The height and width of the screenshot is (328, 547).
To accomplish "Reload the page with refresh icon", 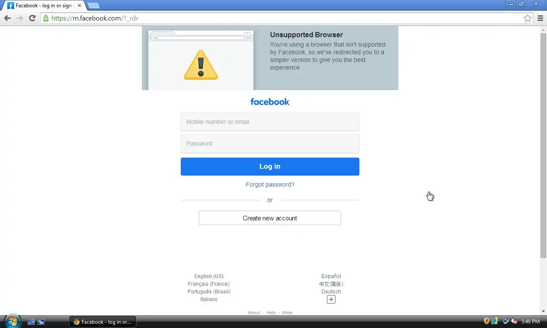I will pos(32,18).
